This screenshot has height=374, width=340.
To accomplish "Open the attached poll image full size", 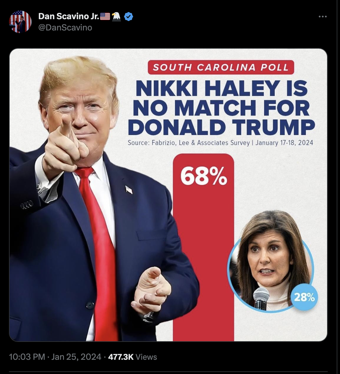I will point(168,195).
